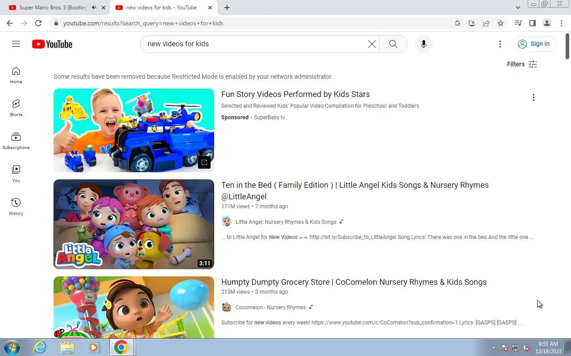Open the tab search dropdown arrow

[517, 8]
